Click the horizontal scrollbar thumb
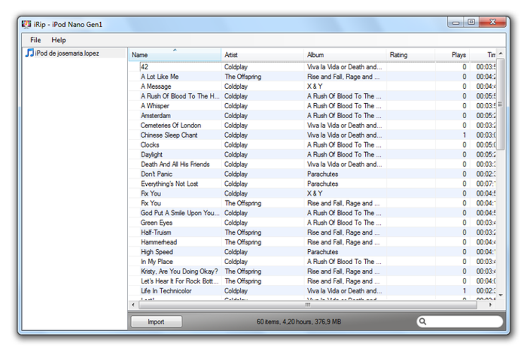 308,304
